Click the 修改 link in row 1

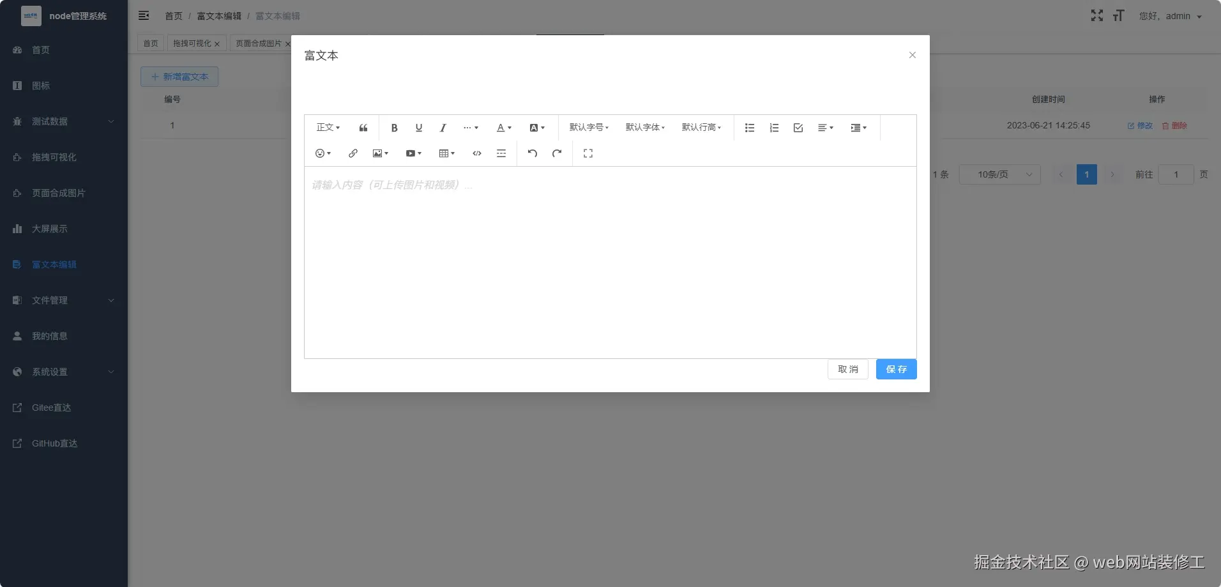1141,126
